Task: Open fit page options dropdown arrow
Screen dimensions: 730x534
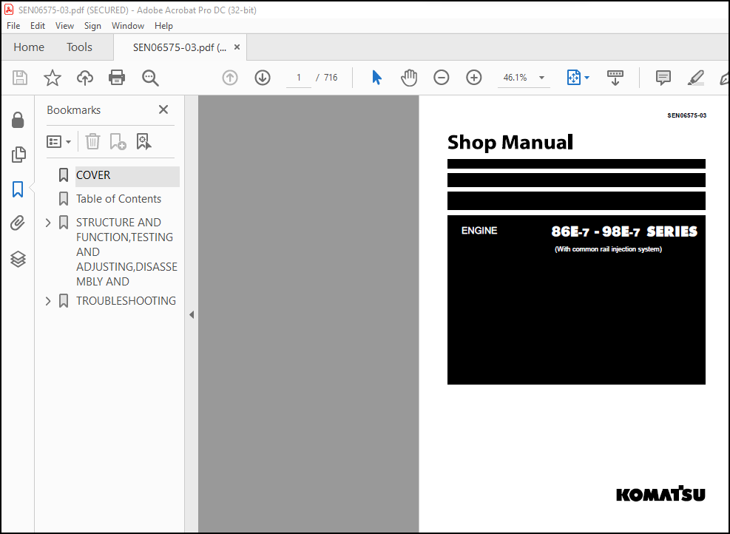Action: [x=587, y=78]
